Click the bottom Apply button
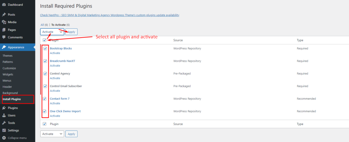Viewport: 349px width, 142px height. pyautogui.click(x=72, y=134)
